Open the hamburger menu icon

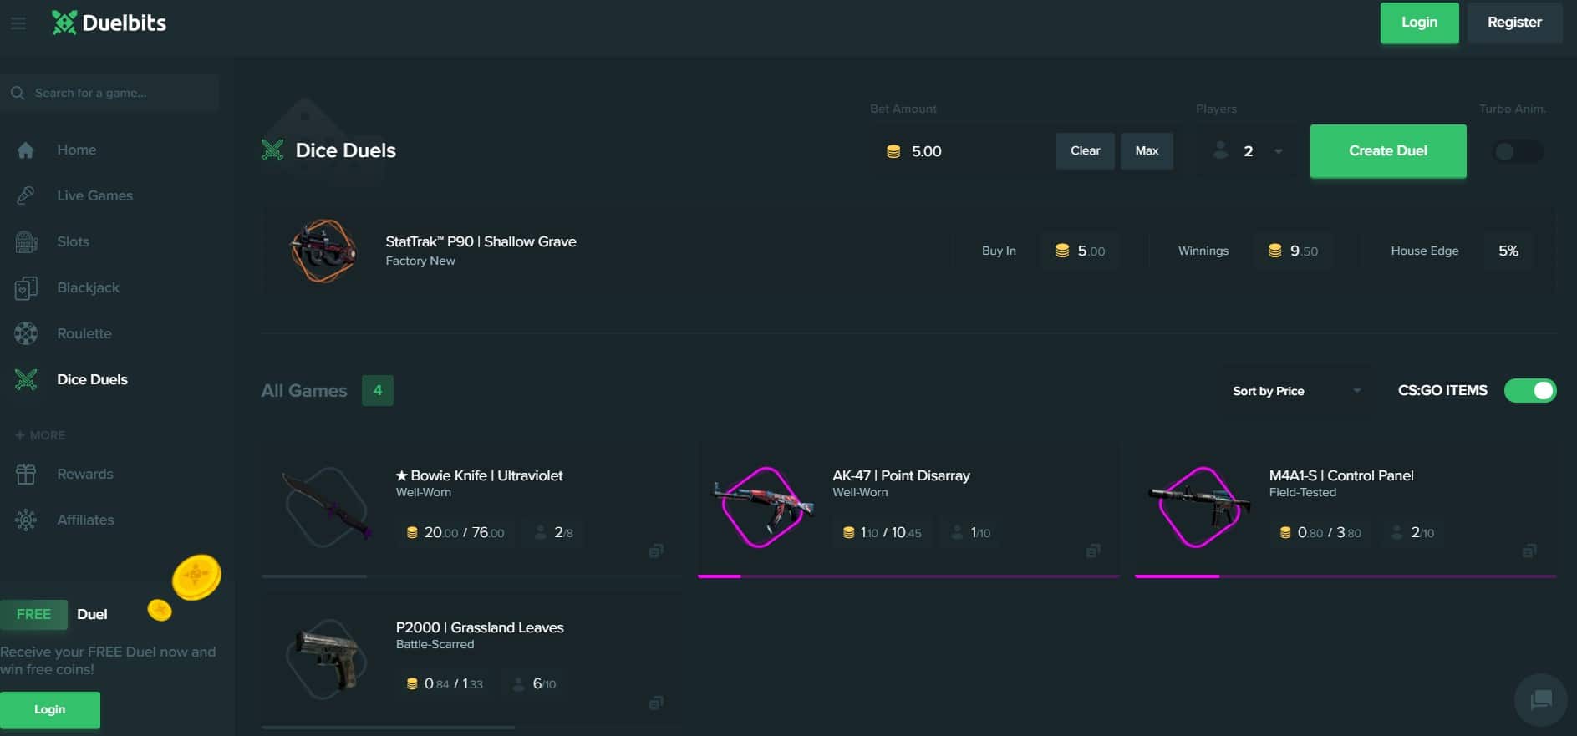[x=18, y=23]
